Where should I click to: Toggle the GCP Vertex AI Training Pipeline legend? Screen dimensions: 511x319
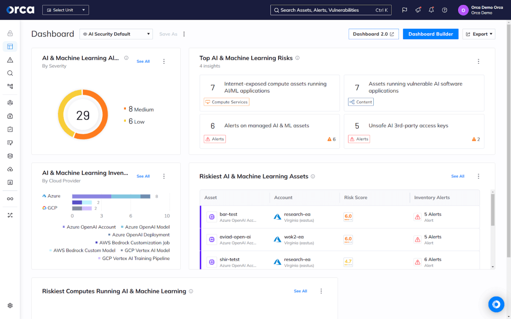click(x=134, y=258)
